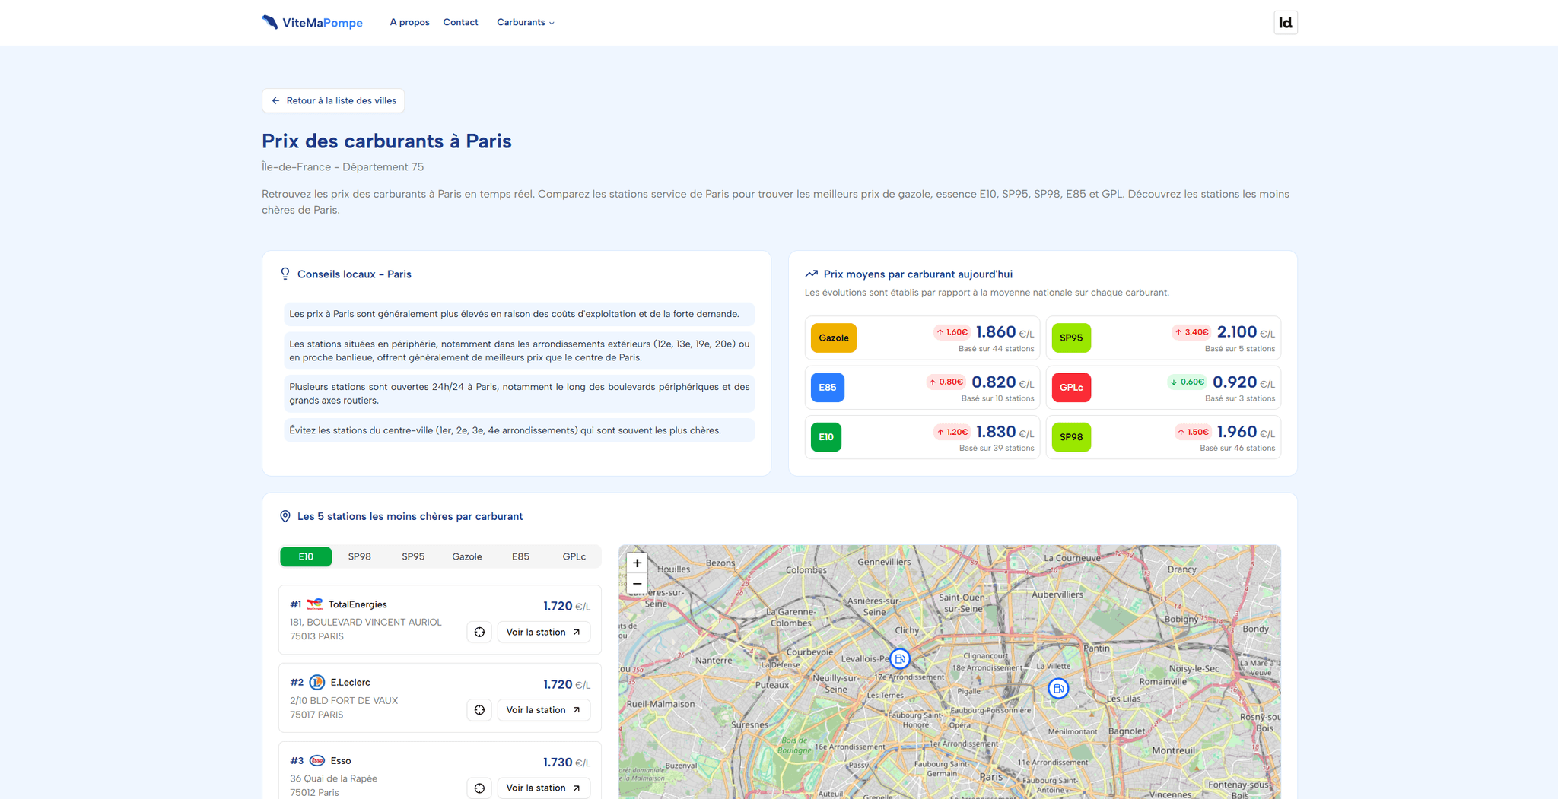Click the ViteMaPompe logo icon
The height and width of the screenshot is (799, 1558).
(x=270, y=22)
